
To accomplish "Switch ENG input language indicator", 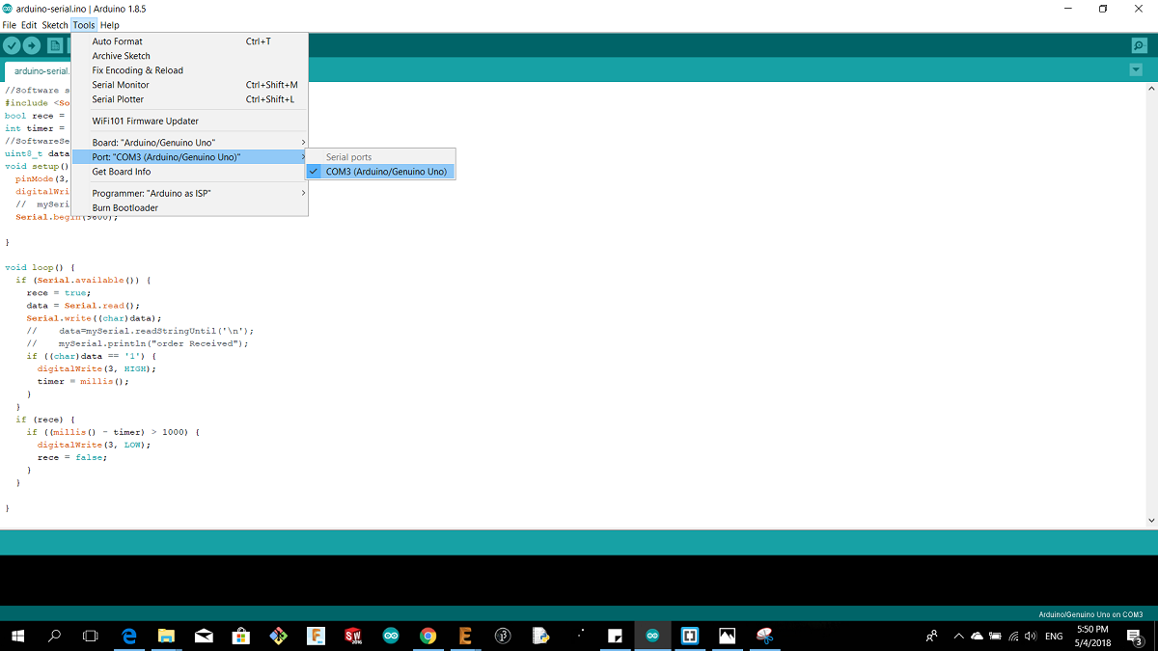I will (x=1054, y=636).
